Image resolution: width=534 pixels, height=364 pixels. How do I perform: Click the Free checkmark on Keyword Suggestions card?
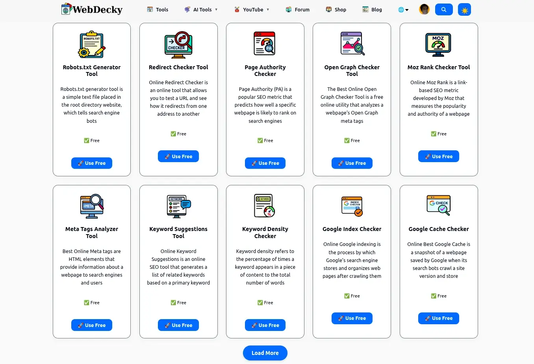(173, 302)
